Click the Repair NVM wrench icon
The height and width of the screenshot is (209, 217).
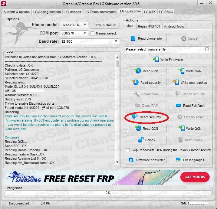pyautogui.click(x=137, y=94)
